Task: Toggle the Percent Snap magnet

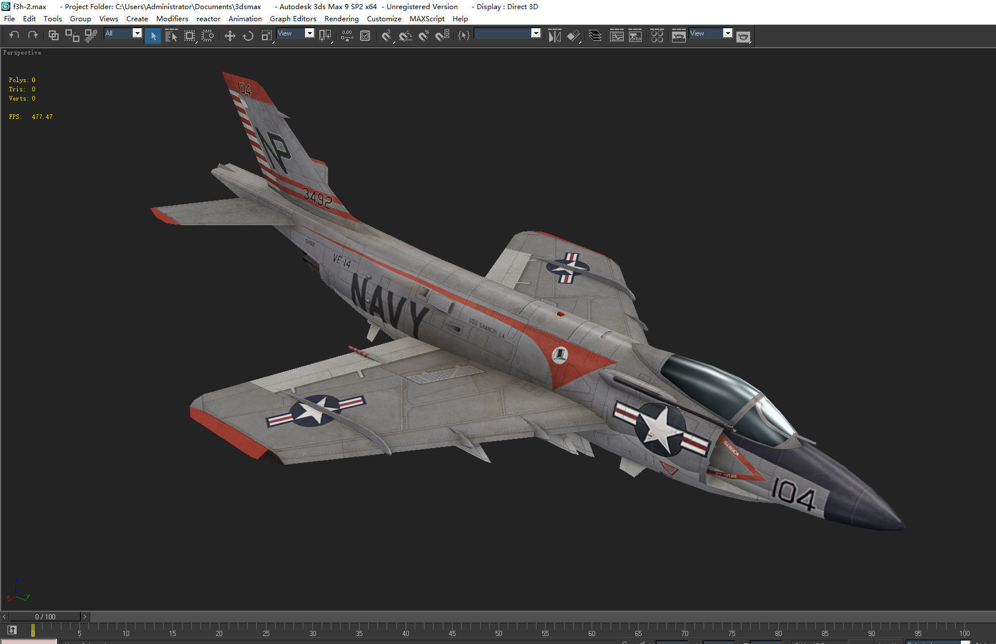Action: (424, 36)
